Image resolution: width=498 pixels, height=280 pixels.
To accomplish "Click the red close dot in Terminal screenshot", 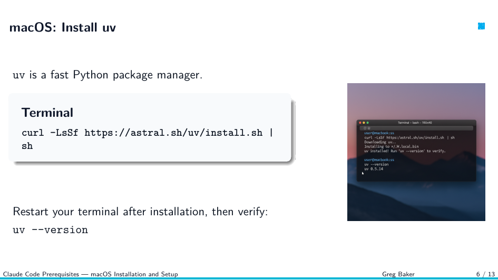I will coord(360,123).
